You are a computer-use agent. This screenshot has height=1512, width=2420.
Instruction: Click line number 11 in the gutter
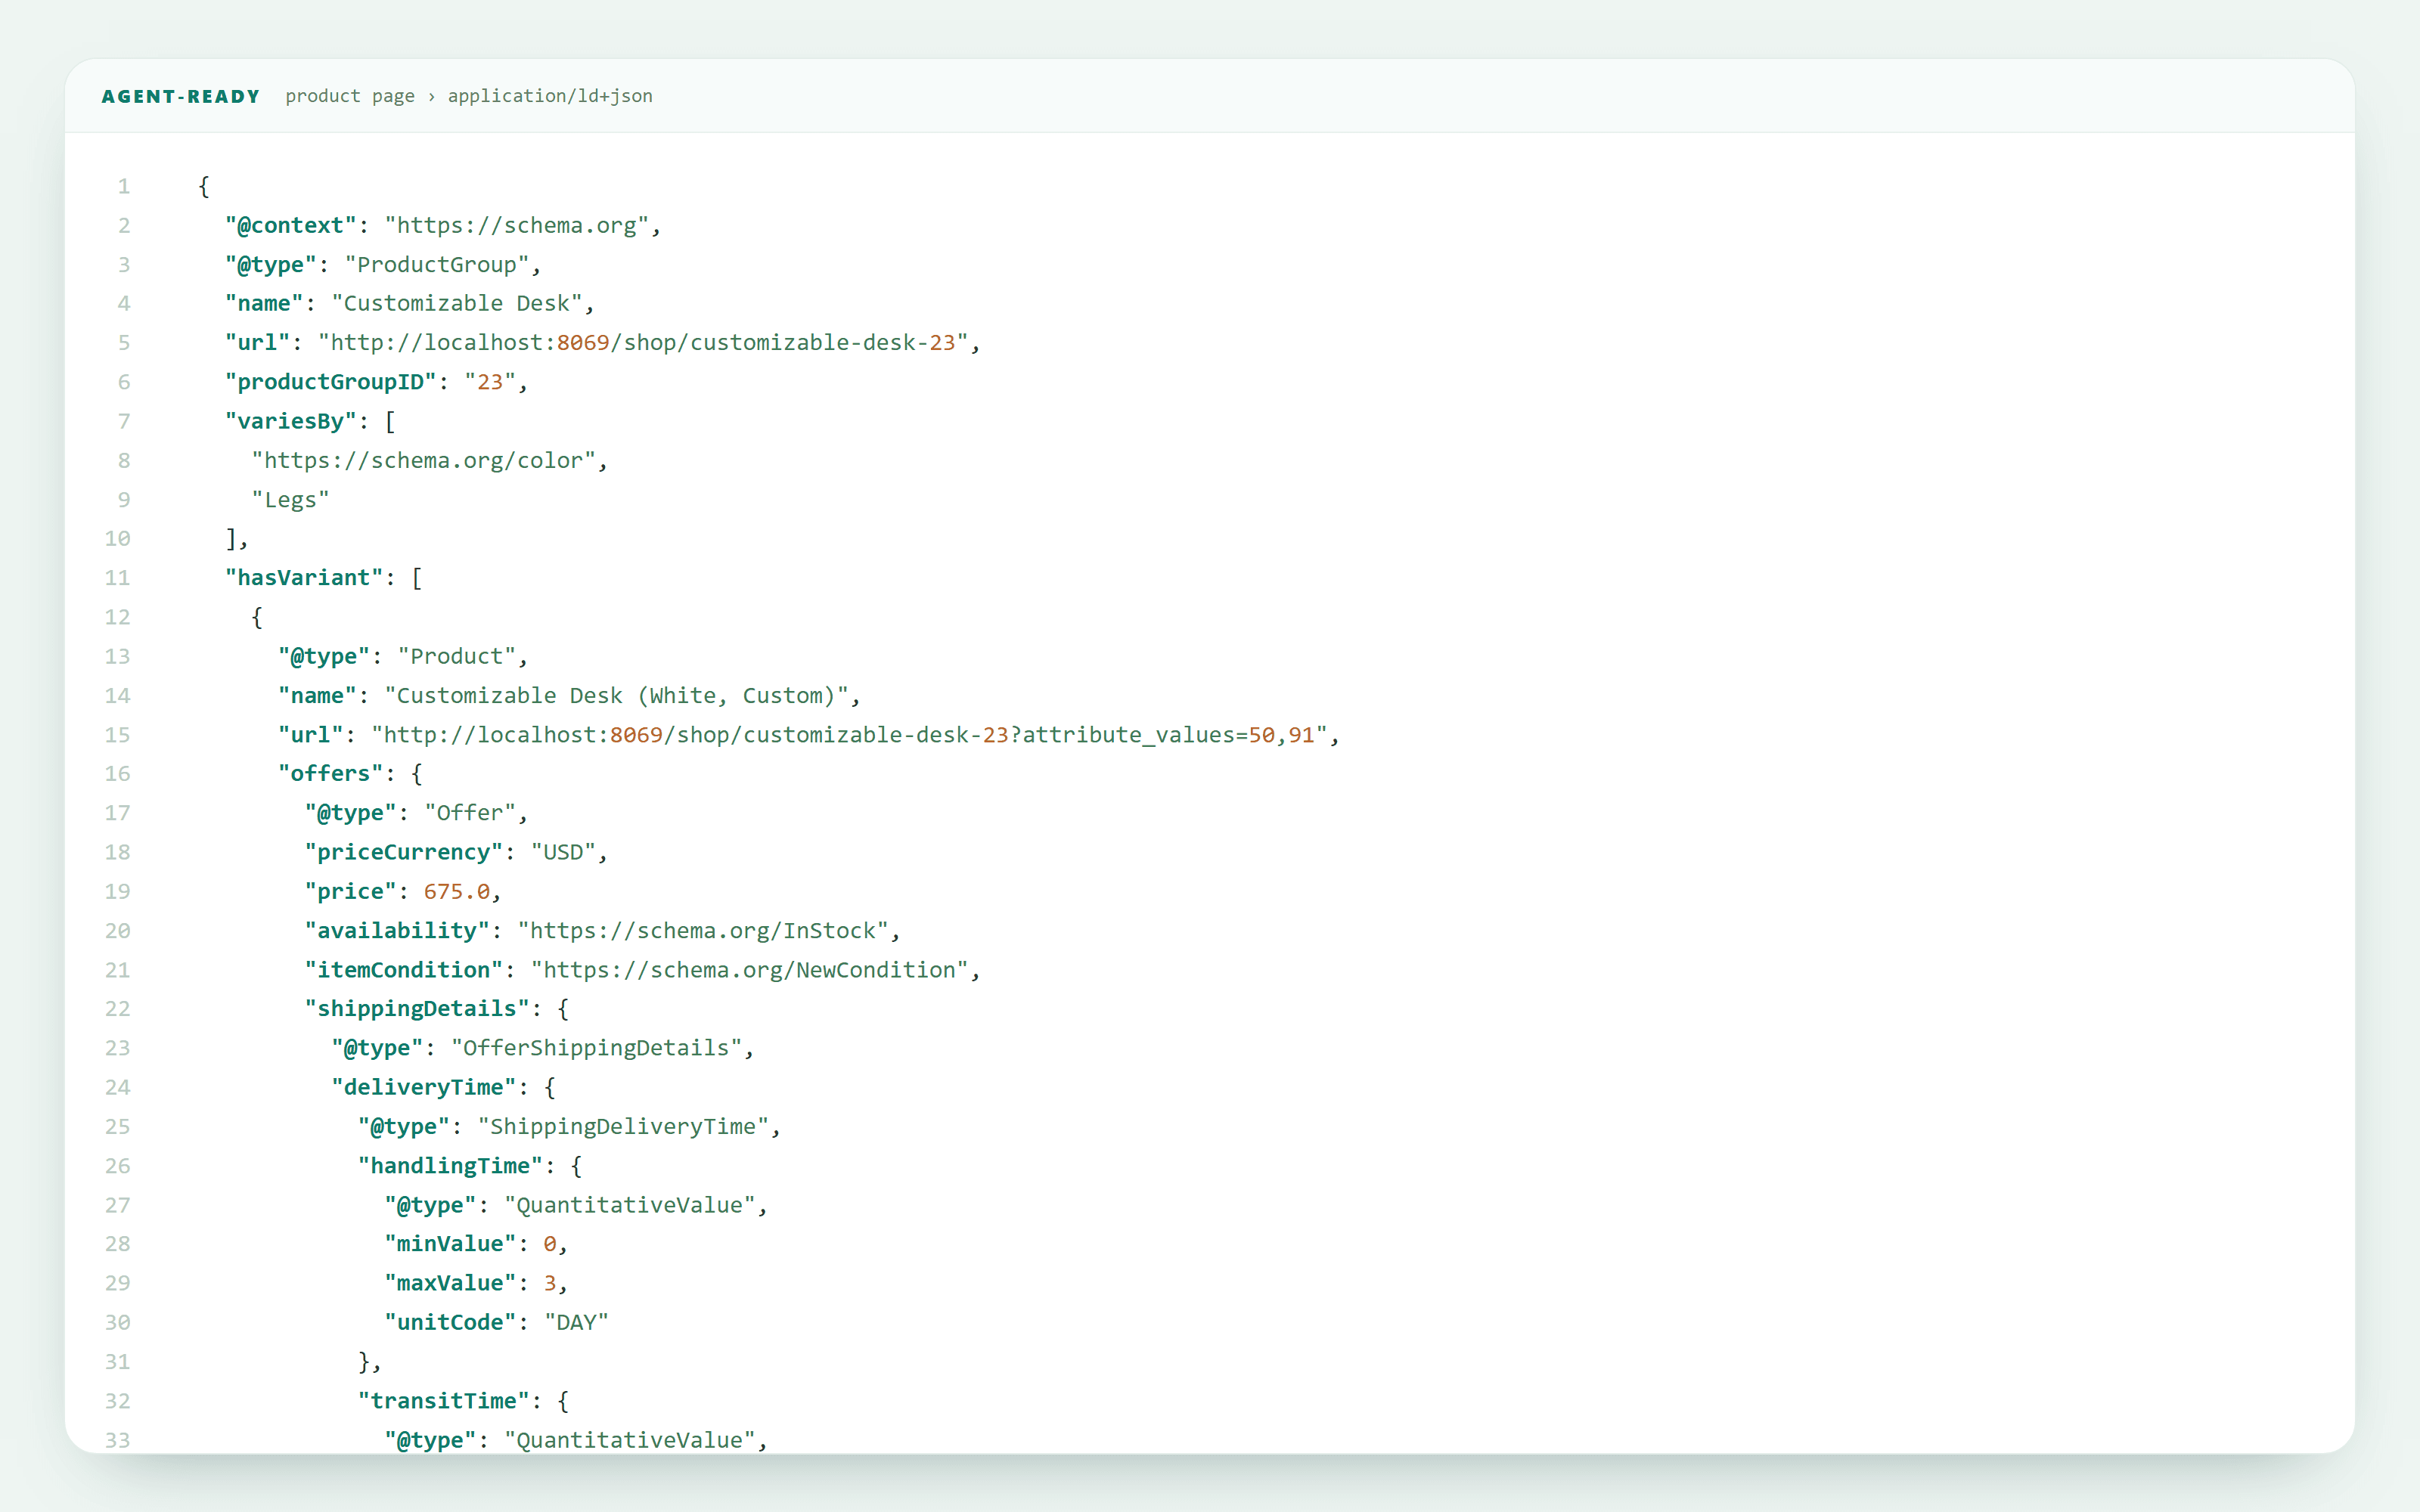coord(118,577)
